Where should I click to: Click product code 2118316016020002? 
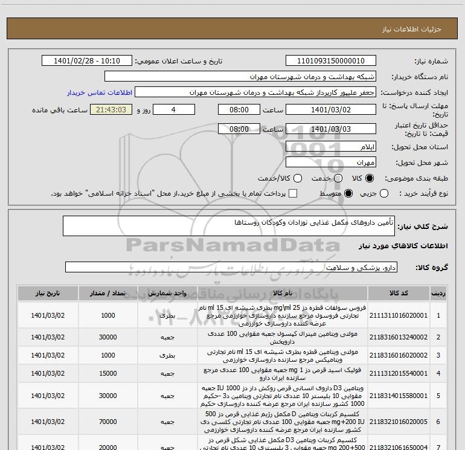tap(399, 355)
